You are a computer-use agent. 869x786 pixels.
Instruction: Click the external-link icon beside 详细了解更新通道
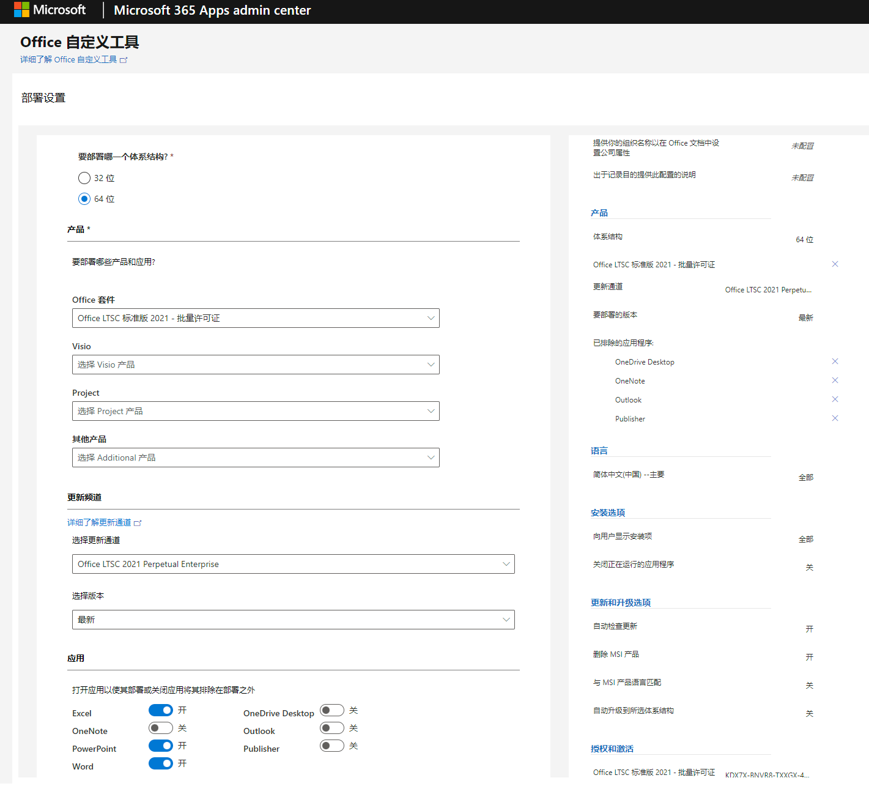[138, 523]
